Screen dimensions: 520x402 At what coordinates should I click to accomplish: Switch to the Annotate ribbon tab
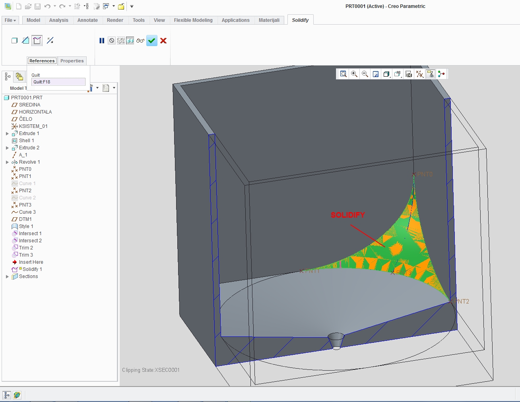click(x=87, y=20)
